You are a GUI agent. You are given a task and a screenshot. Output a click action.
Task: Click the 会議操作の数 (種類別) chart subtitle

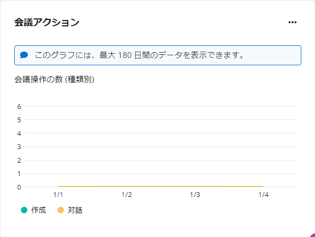54,80
